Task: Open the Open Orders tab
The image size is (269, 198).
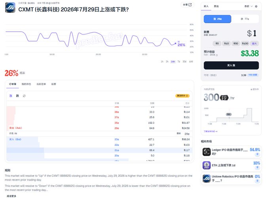Action: pos(41,84)
